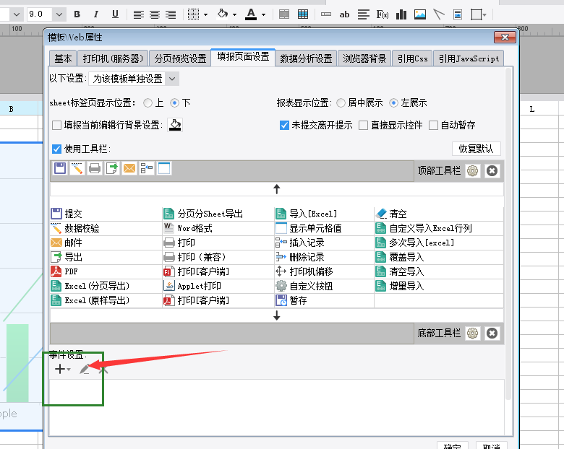This screenshot has width=564, height=449.
Task: Open bottom toolbar settings gear
Action: click(473, 334)
